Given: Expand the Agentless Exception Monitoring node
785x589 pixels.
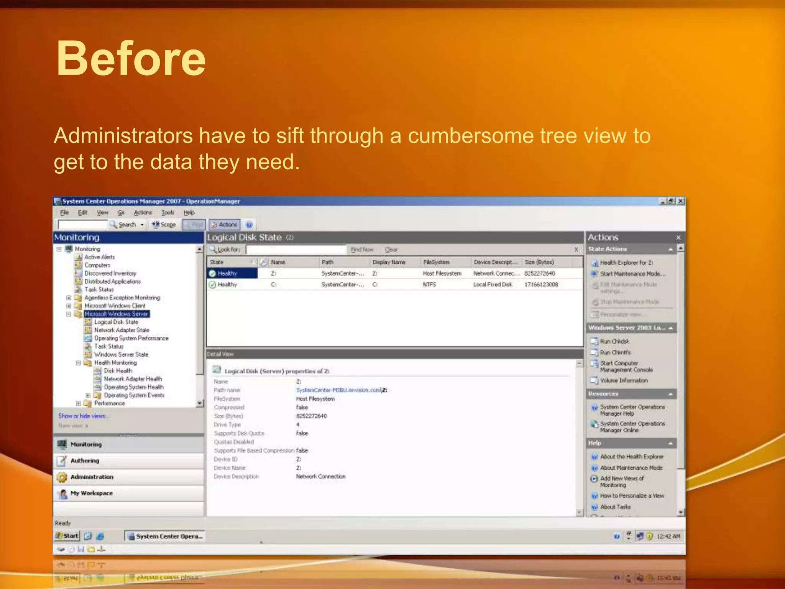Looking at the screenshot, I should [x=69, y=298].
